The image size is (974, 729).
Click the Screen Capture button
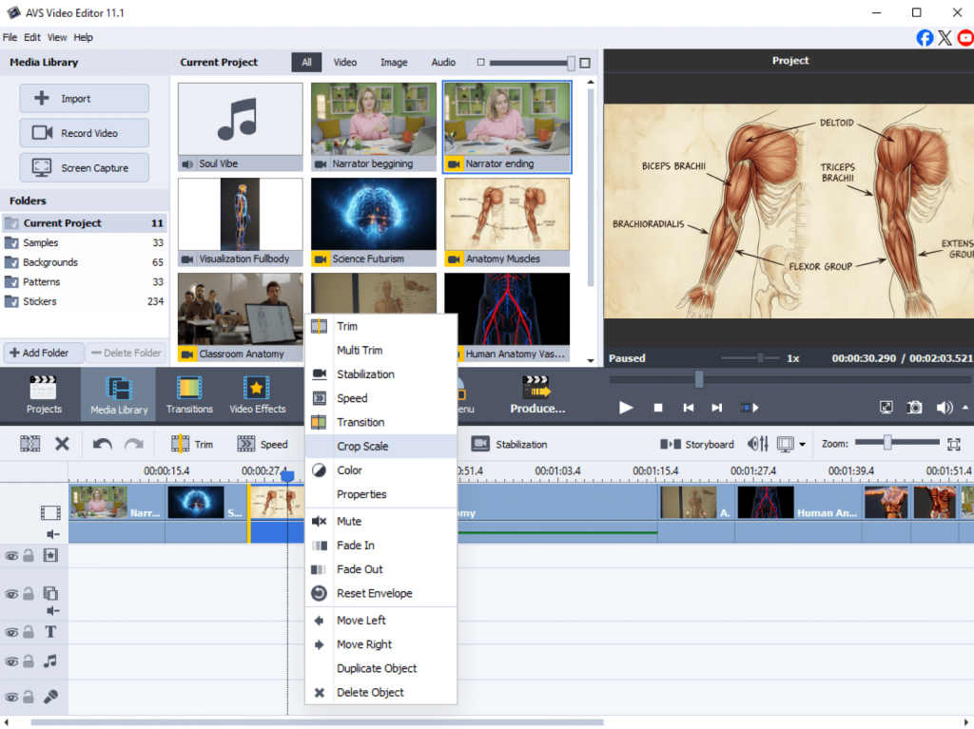coord(85,167)
